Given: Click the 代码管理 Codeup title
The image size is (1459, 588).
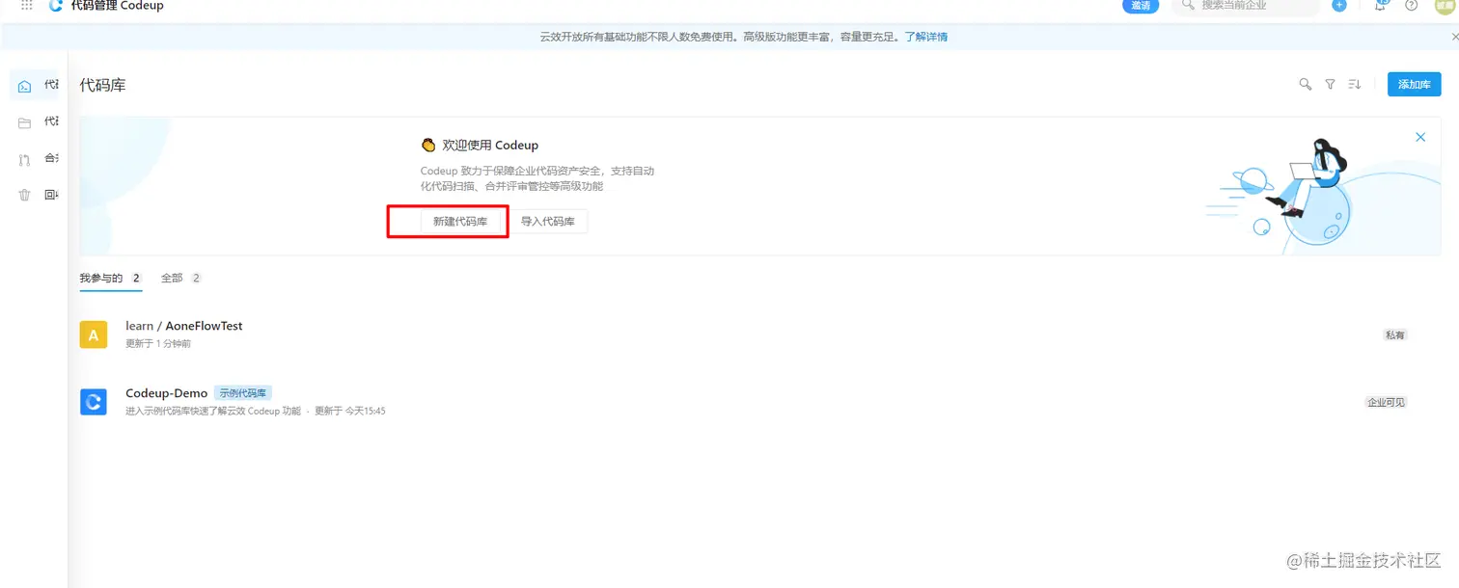Looking at the screenshot, I should [x=118, y=6].
